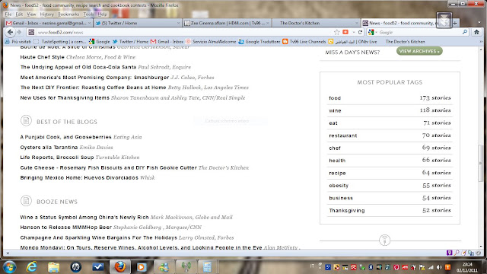Click the URL address field
This screenshot has width=487, height=274.
(x=183, y=32)
